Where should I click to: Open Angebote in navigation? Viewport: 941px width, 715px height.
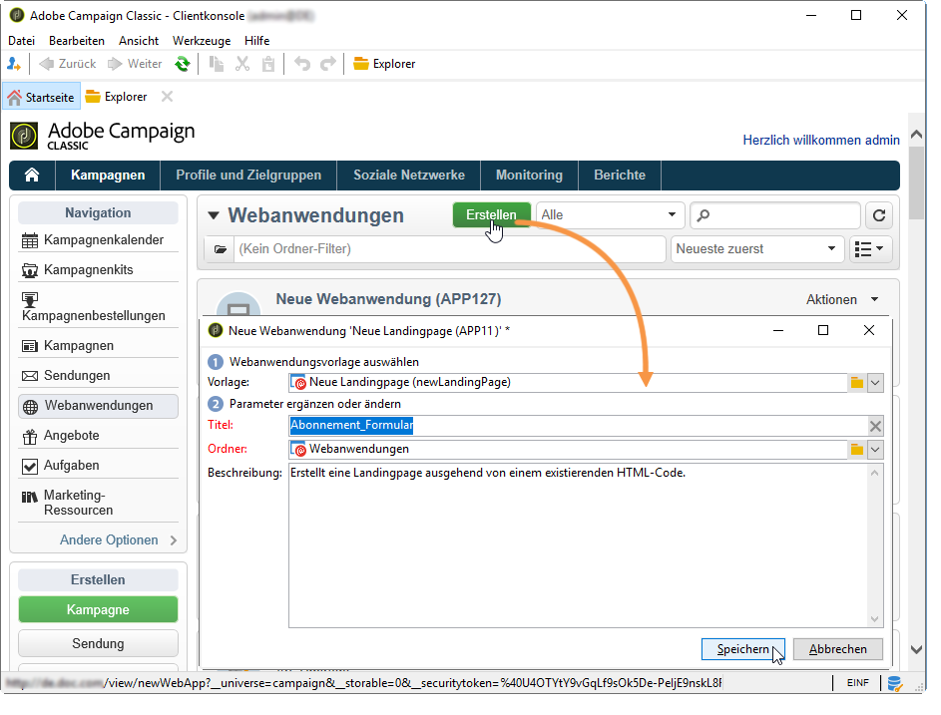coord(99,436)
